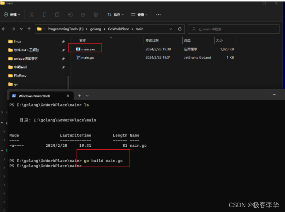Open the FileRecv folder in sidebar
The height and width of the screenshot is (212, 285).
[x=17, y=76]
